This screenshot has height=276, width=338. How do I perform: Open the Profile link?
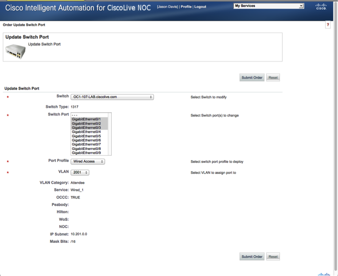coord(186,7)
